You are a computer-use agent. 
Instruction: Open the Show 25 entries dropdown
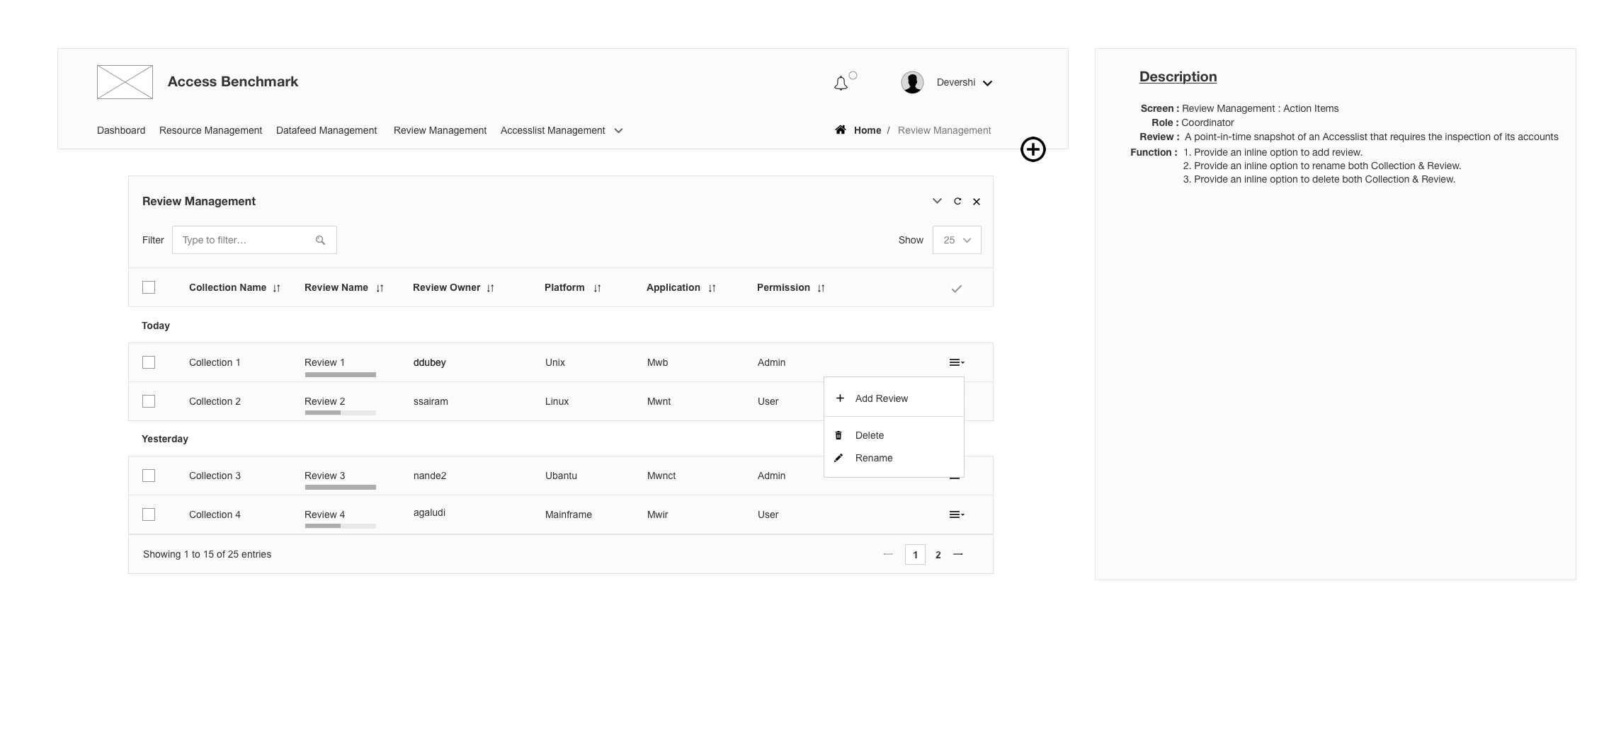tap(957, 240)
